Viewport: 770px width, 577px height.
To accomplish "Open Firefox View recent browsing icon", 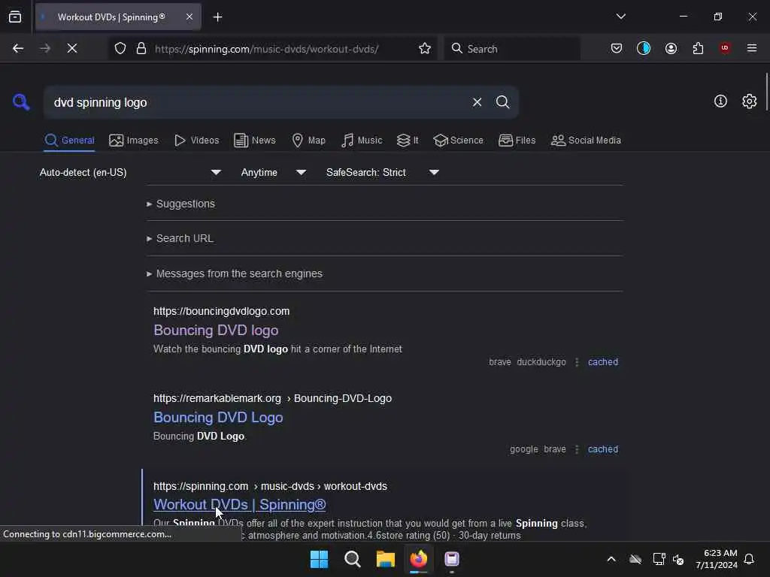I will click(x=15, y=17).
